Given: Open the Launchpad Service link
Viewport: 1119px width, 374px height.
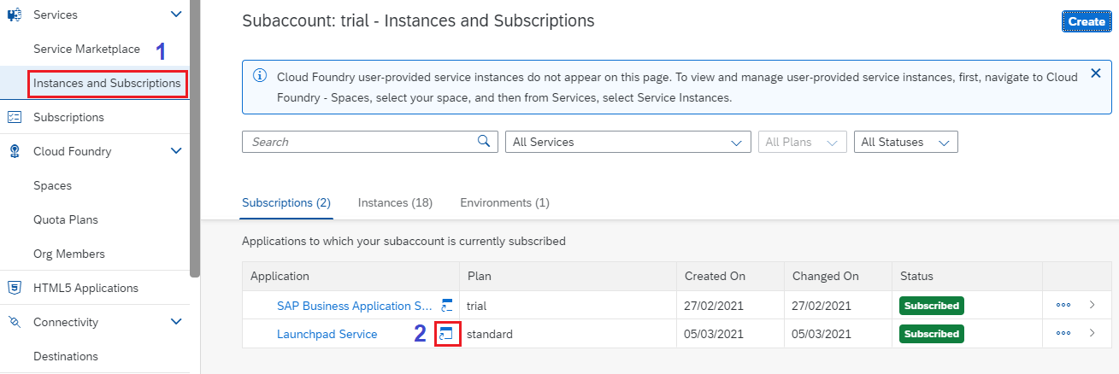Looking at the screenshot, I should coord(327,334).
